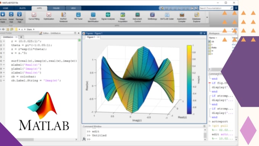Viewport: 259px width, 146px height.
Task: Switch to the PLOTS ribbon tab
Action: pyautogui.click(x=22, y=8)
